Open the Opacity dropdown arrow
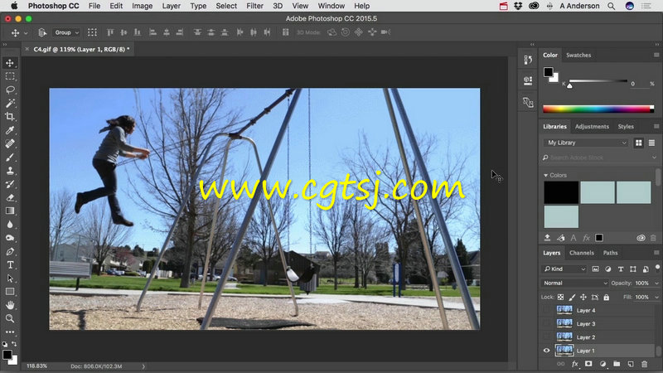The height and width of the screenshot is (373, 663). pyautogui.click(x=656, y=283)
